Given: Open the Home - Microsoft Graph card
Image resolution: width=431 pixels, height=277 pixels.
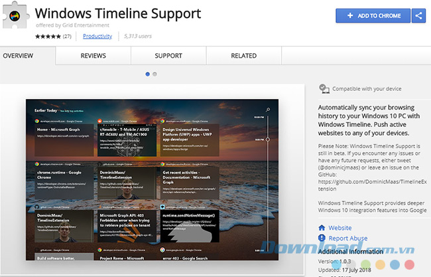Looking at the screenshot, I should tap(64, 140).
